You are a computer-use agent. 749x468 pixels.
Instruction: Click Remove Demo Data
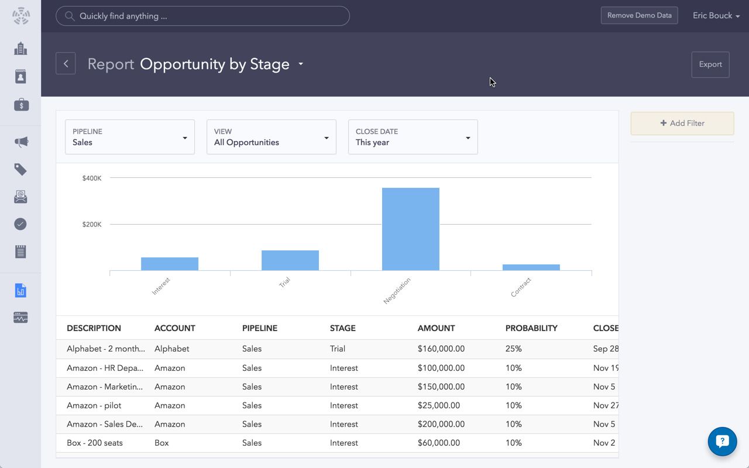pyautogui.click(x=639, y=15)
